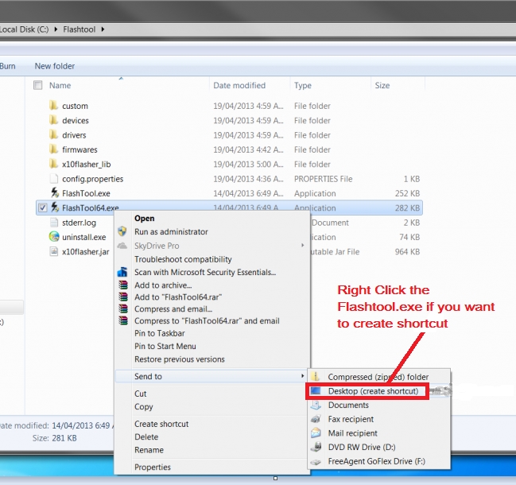
Task: Click the devices folder icon
Action: (53, 120)
